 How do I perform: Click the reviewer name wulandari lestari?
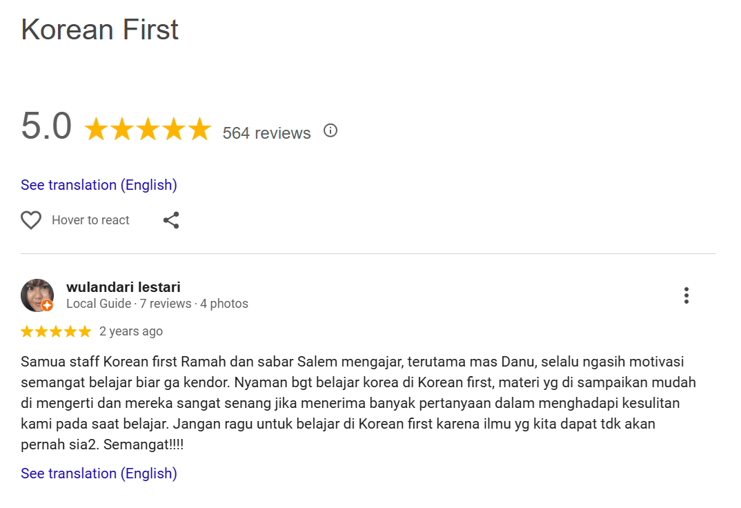pyautogui.click(x=123, y=287)
